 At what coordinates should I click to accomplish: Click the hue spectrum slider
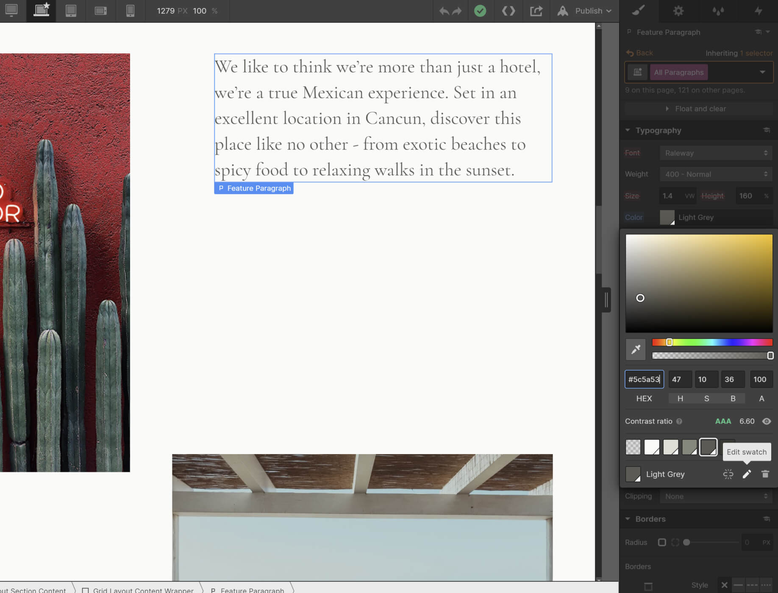(712, 342)
